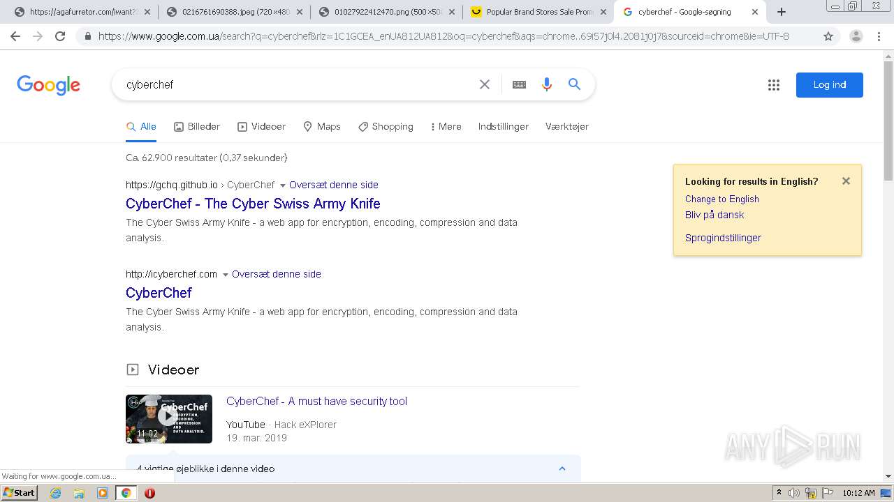Focus the Google search input field
This screenshot has height=502, width=894.
297,84
